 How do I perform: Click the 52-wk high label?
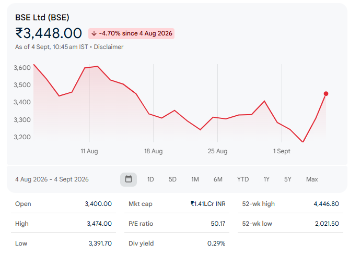[259, 204]
